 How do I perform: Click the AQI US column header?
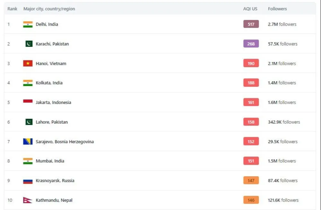click(250, 9)
